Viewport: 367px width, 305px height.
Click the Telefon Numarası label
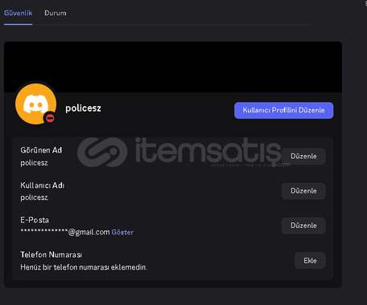click(51, 254)
